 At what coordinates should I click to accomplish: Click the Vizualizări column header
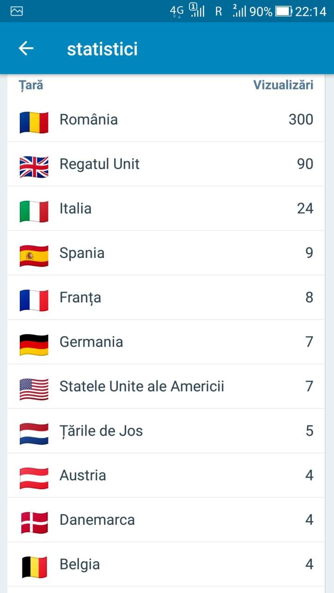tap(283, 85)
